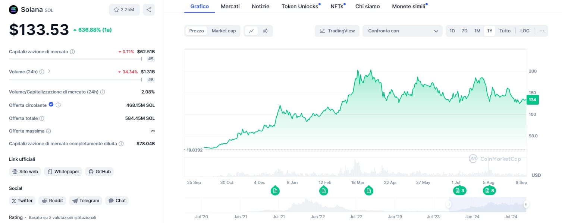Image resolution: width=562 pixels, height=223 pixels.
Task: Open the Notizie tab
Action: [260, 6]
